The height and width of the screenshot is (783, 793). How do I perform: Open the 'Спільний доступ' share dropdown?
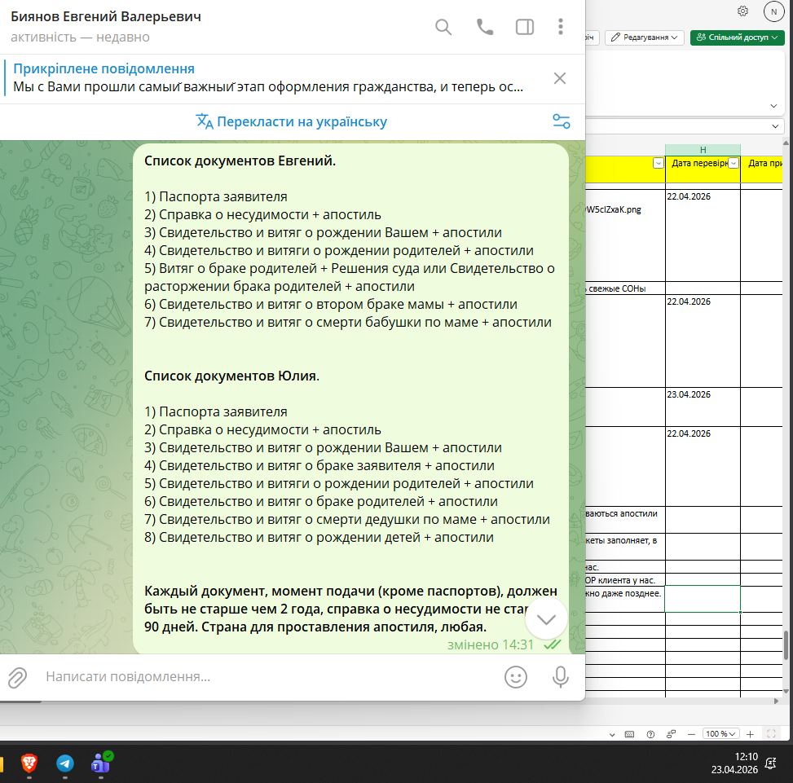coord(737,37)
